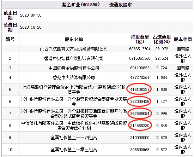Screen dimensions: 194x157
Task: Select shareholder 兴全趋势投资混合型证券投资基金
Action: (74, 101)
